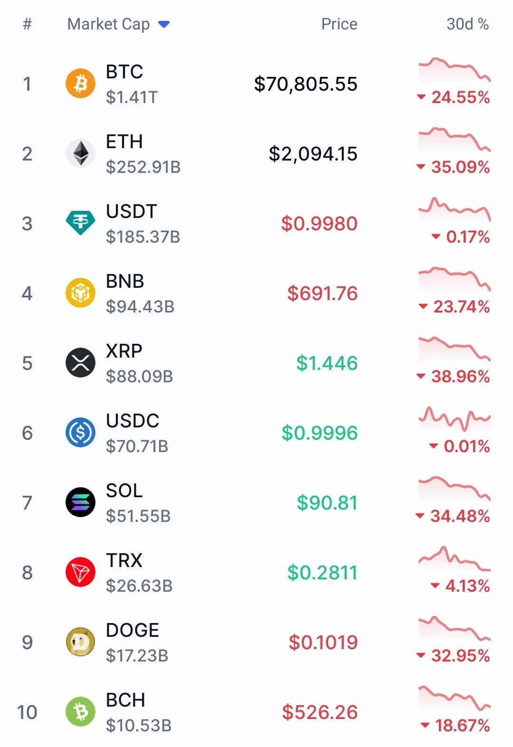Image resolution: width=513 pixels, height=747 pixels.
Task: Select the USDC coin icon
Action: click(x=80, y=433)
